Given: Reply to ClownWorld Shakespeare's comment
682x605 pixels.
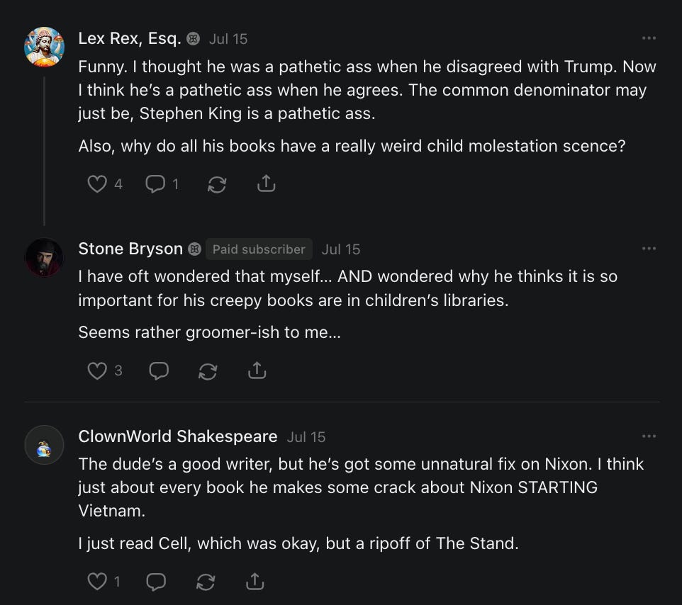Looking at the screenshot, I should pos(156,582).
